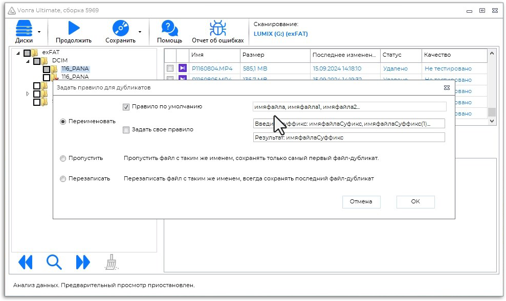This screenshot has width=506, height=301.
Task: Click the DCIM folder icon in tree
Action: tap(45, 61)
